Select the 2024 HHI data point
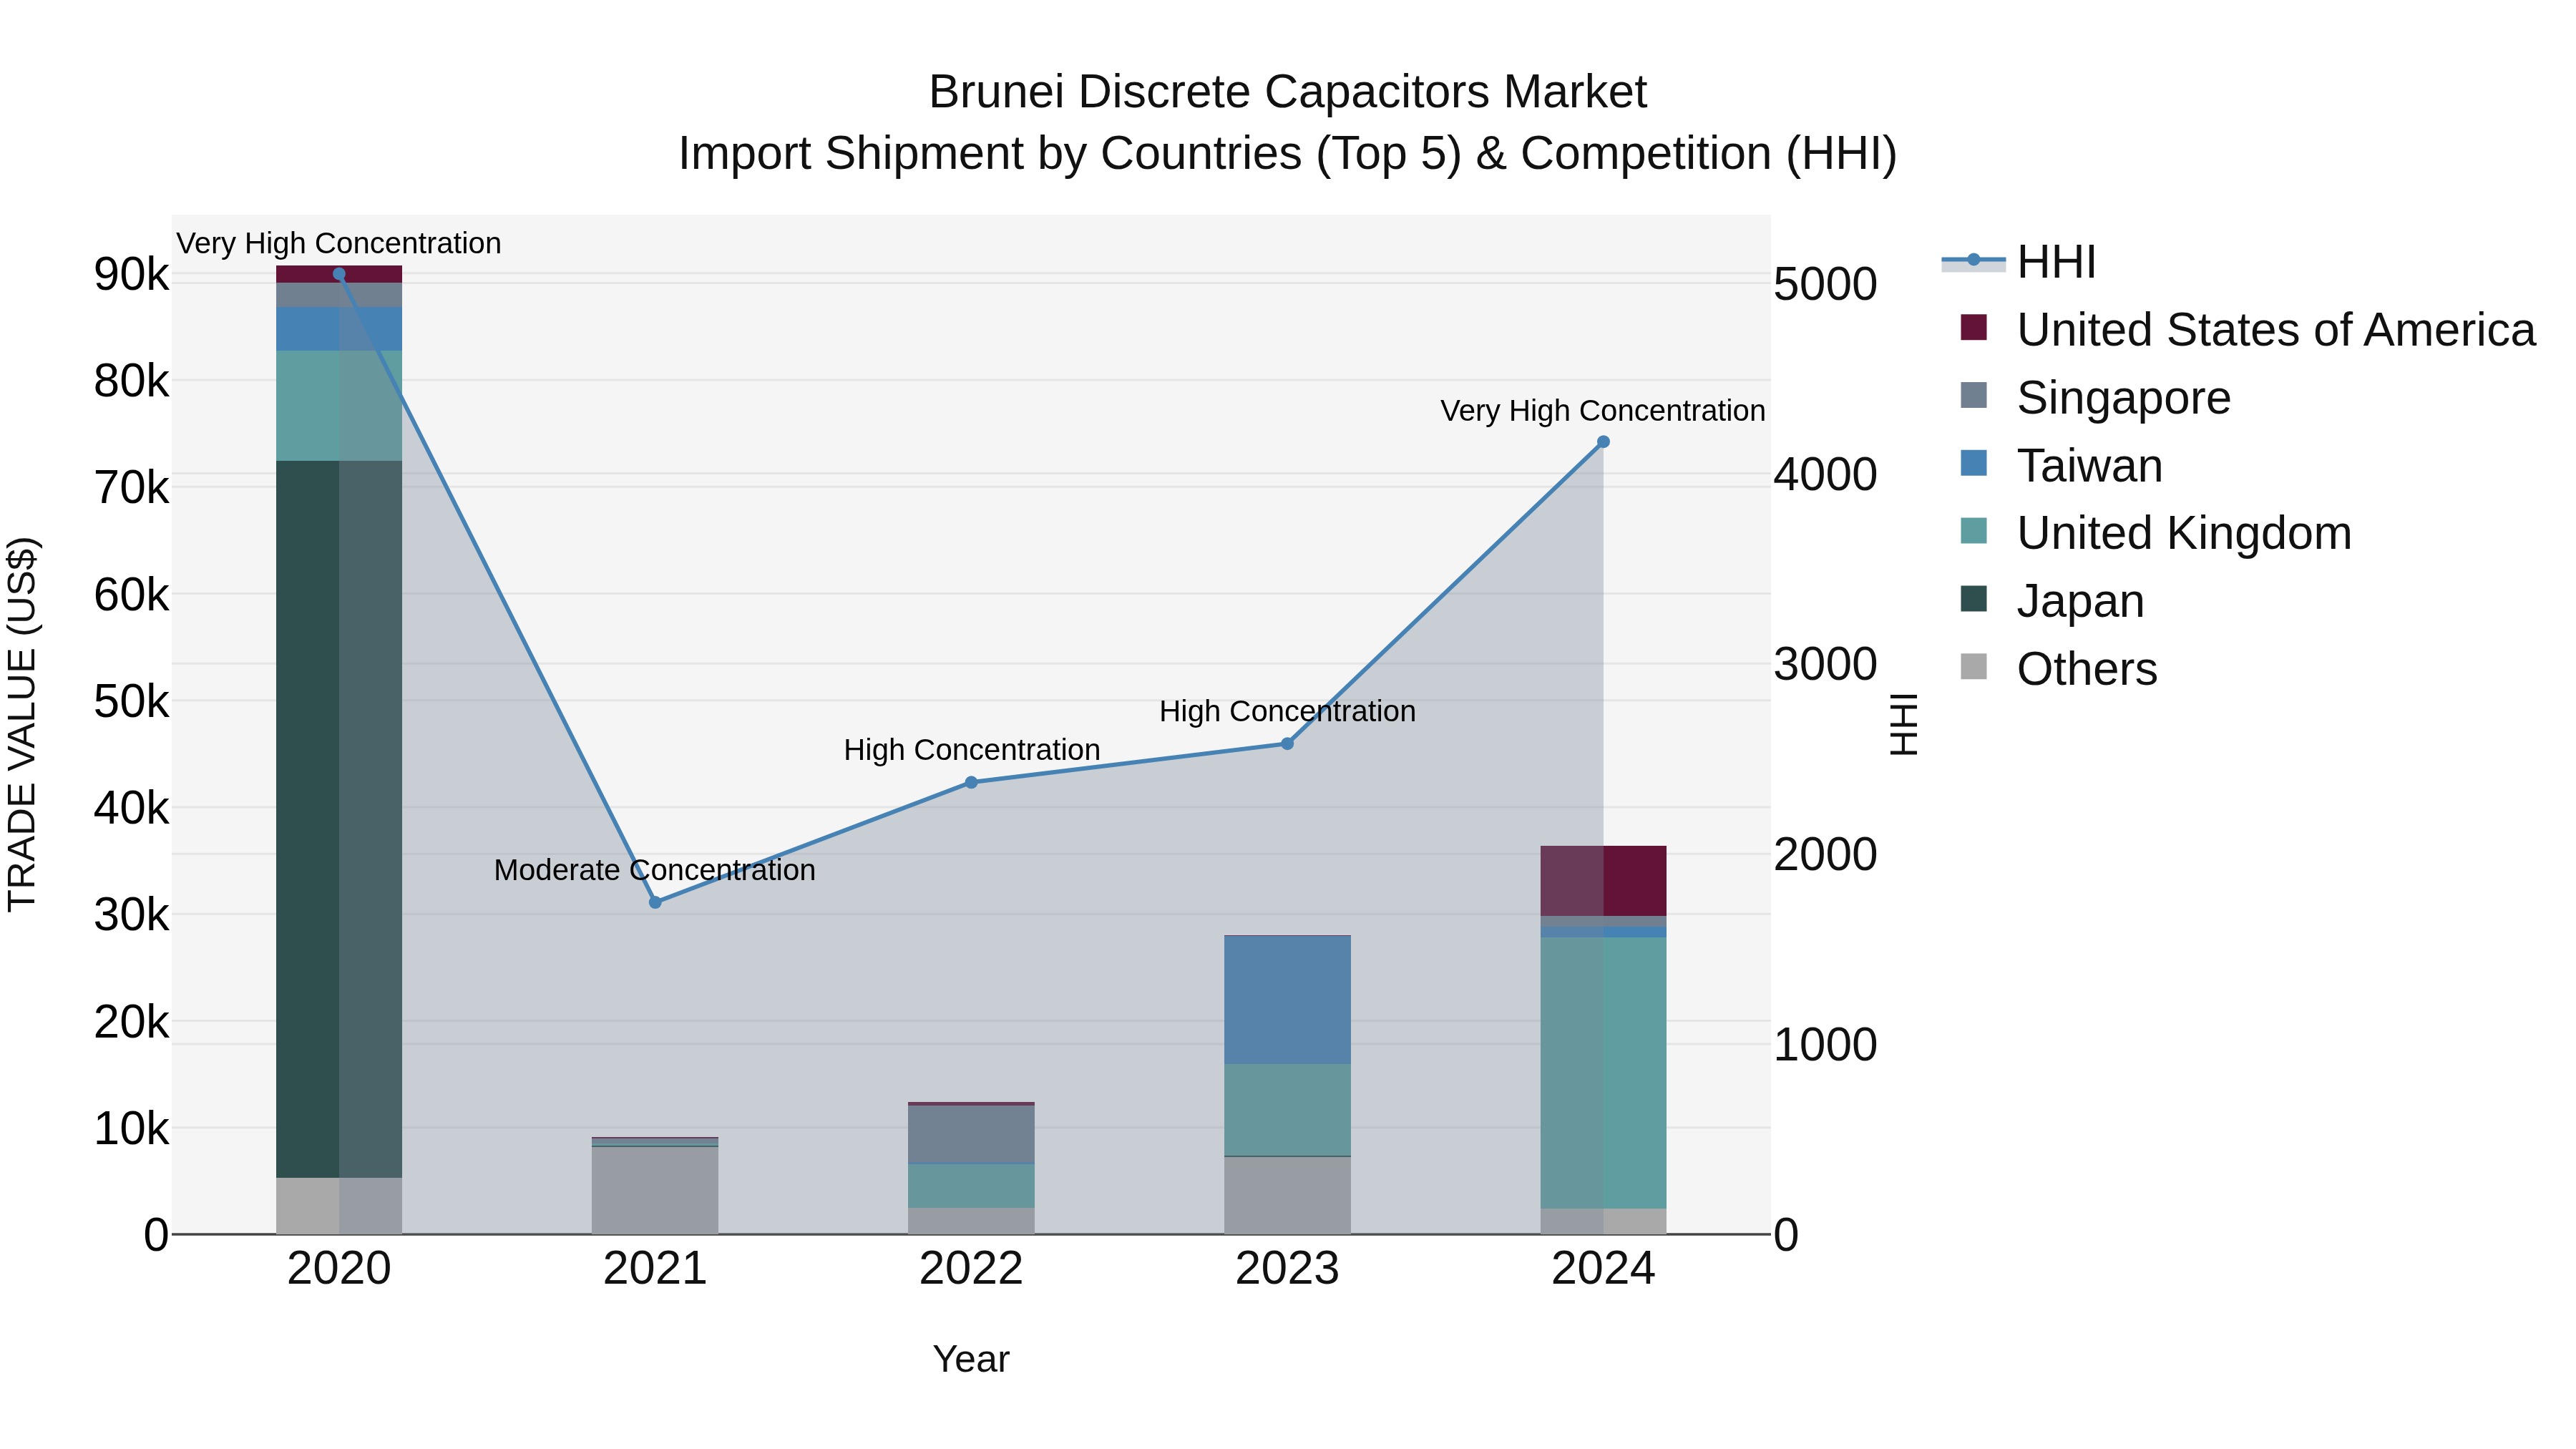Screen dimensions: 2576x1449 (1603, 442)
